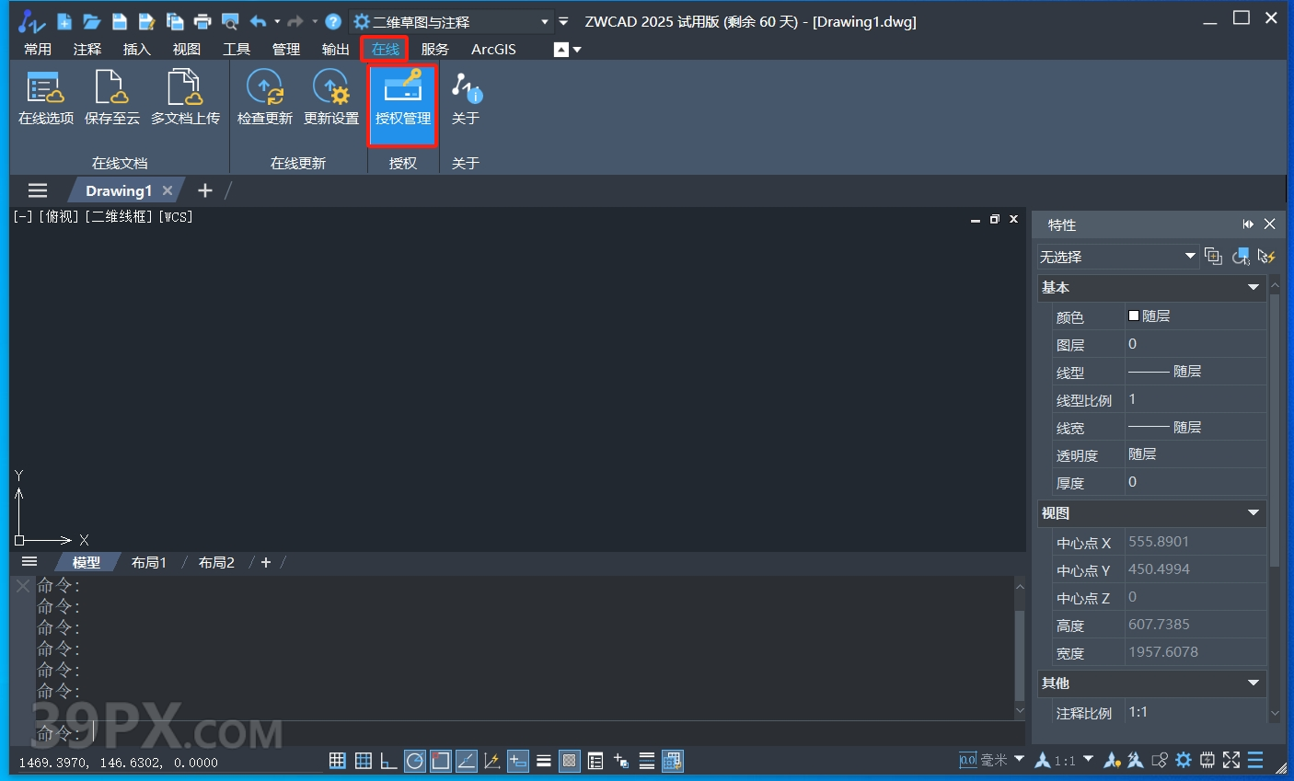Switch to the 注释 ribbon tab
The width and height of the screenshot is (1294, 781).
[x=87, y=49]
